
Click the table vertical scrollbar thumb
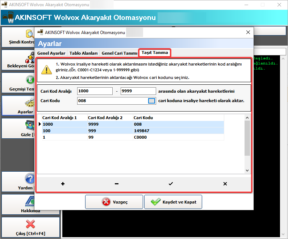pyautogui.click(x=247, y=138)
